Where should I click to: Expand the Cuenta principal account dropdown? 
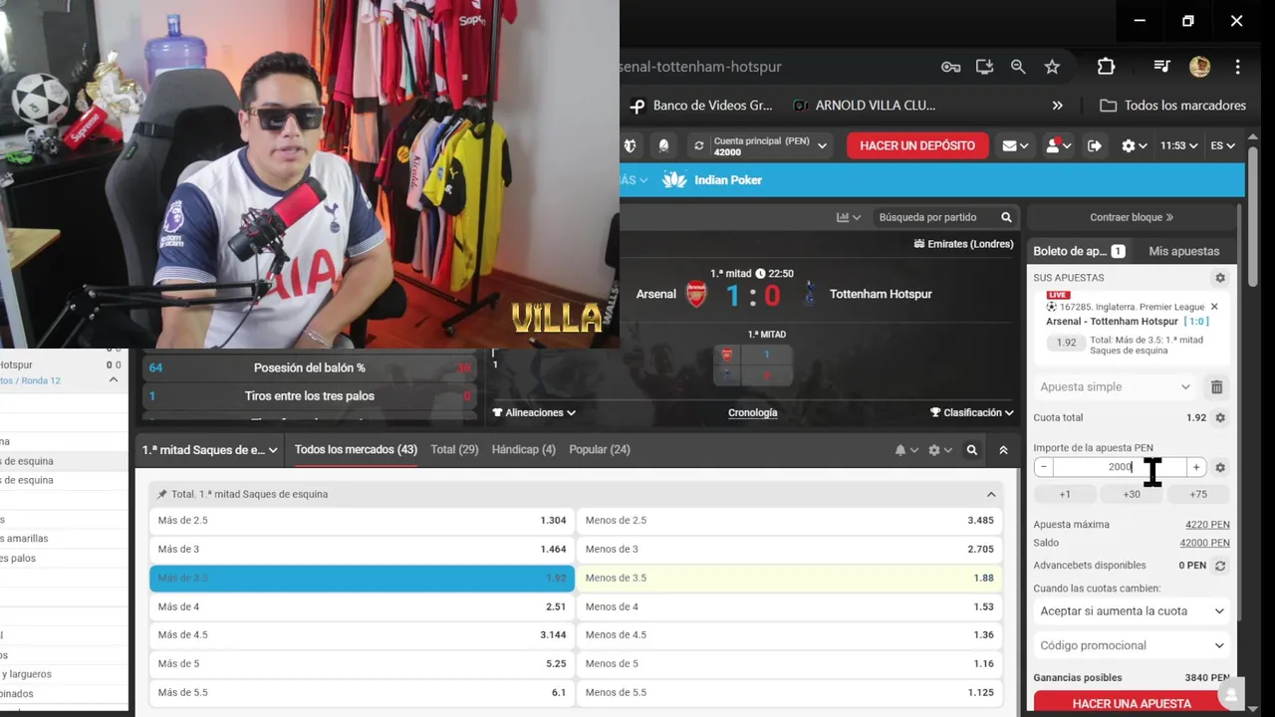click(822, 146)
